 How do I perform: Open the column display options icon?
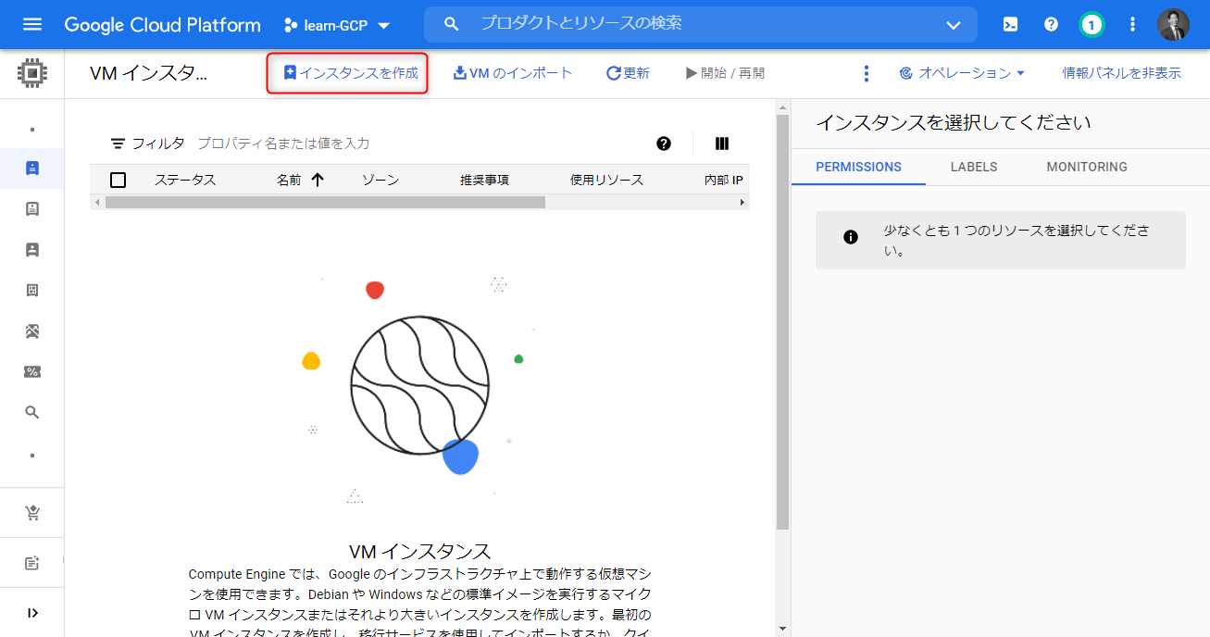coord(722,144)
